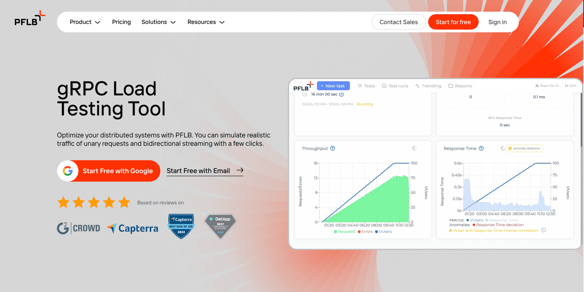The width and height of the screenshot is (584, 292).
Task: Click the 95% Response Time label
Action: coord(505,118)
